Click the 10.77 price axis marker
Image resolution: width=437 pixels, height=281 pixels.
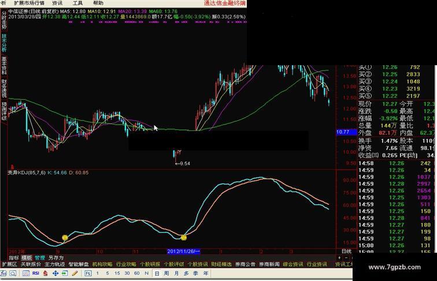[346, 132]
